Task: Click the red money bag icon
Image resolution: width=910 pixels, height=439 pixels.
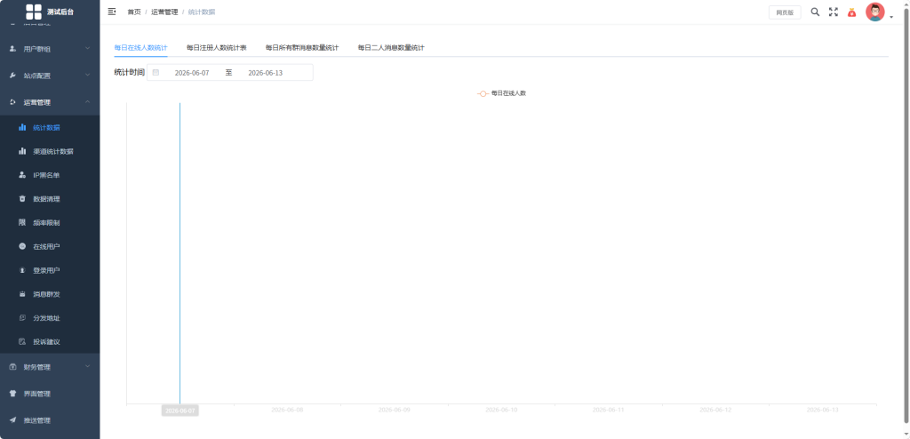Action: coord(851,12)
